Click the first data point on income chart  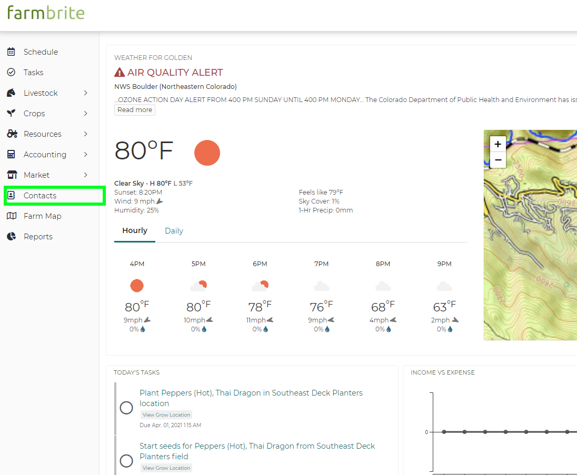coord(444,432)
